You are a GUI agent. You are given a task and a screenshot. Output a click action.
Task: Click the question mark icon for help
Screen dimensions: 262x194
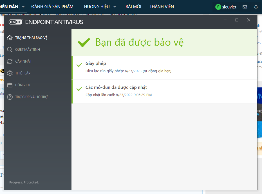pos(10,97)
